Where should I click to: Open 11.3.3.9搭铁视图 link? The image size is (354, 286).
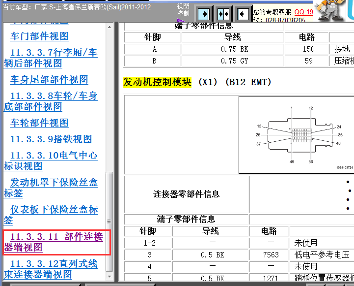tap(51, 139)
